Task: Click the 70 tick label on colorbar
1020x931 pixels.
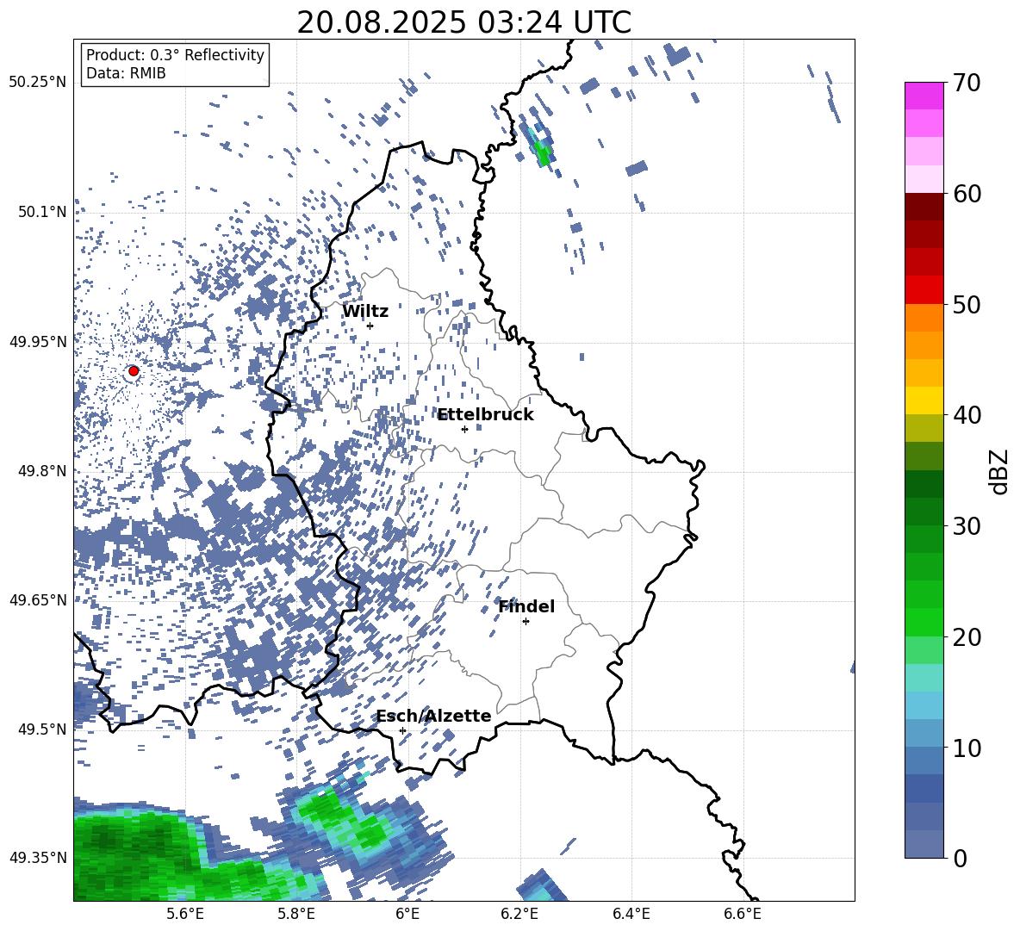Action: coord(967,83)
